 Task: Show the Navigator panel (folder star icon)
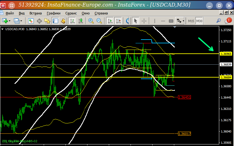point(47,21)
